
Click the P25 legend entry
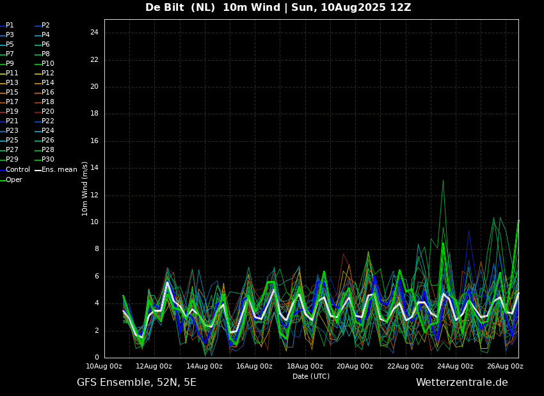coord(10,140)
